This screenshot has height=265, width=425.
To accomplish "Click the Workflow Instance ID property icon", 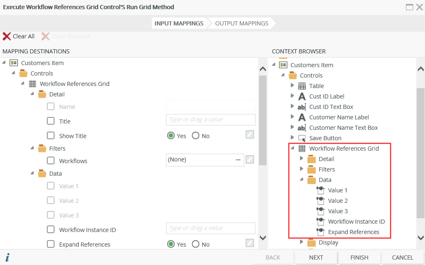I will pyautogui.click(x=320, y=222).
